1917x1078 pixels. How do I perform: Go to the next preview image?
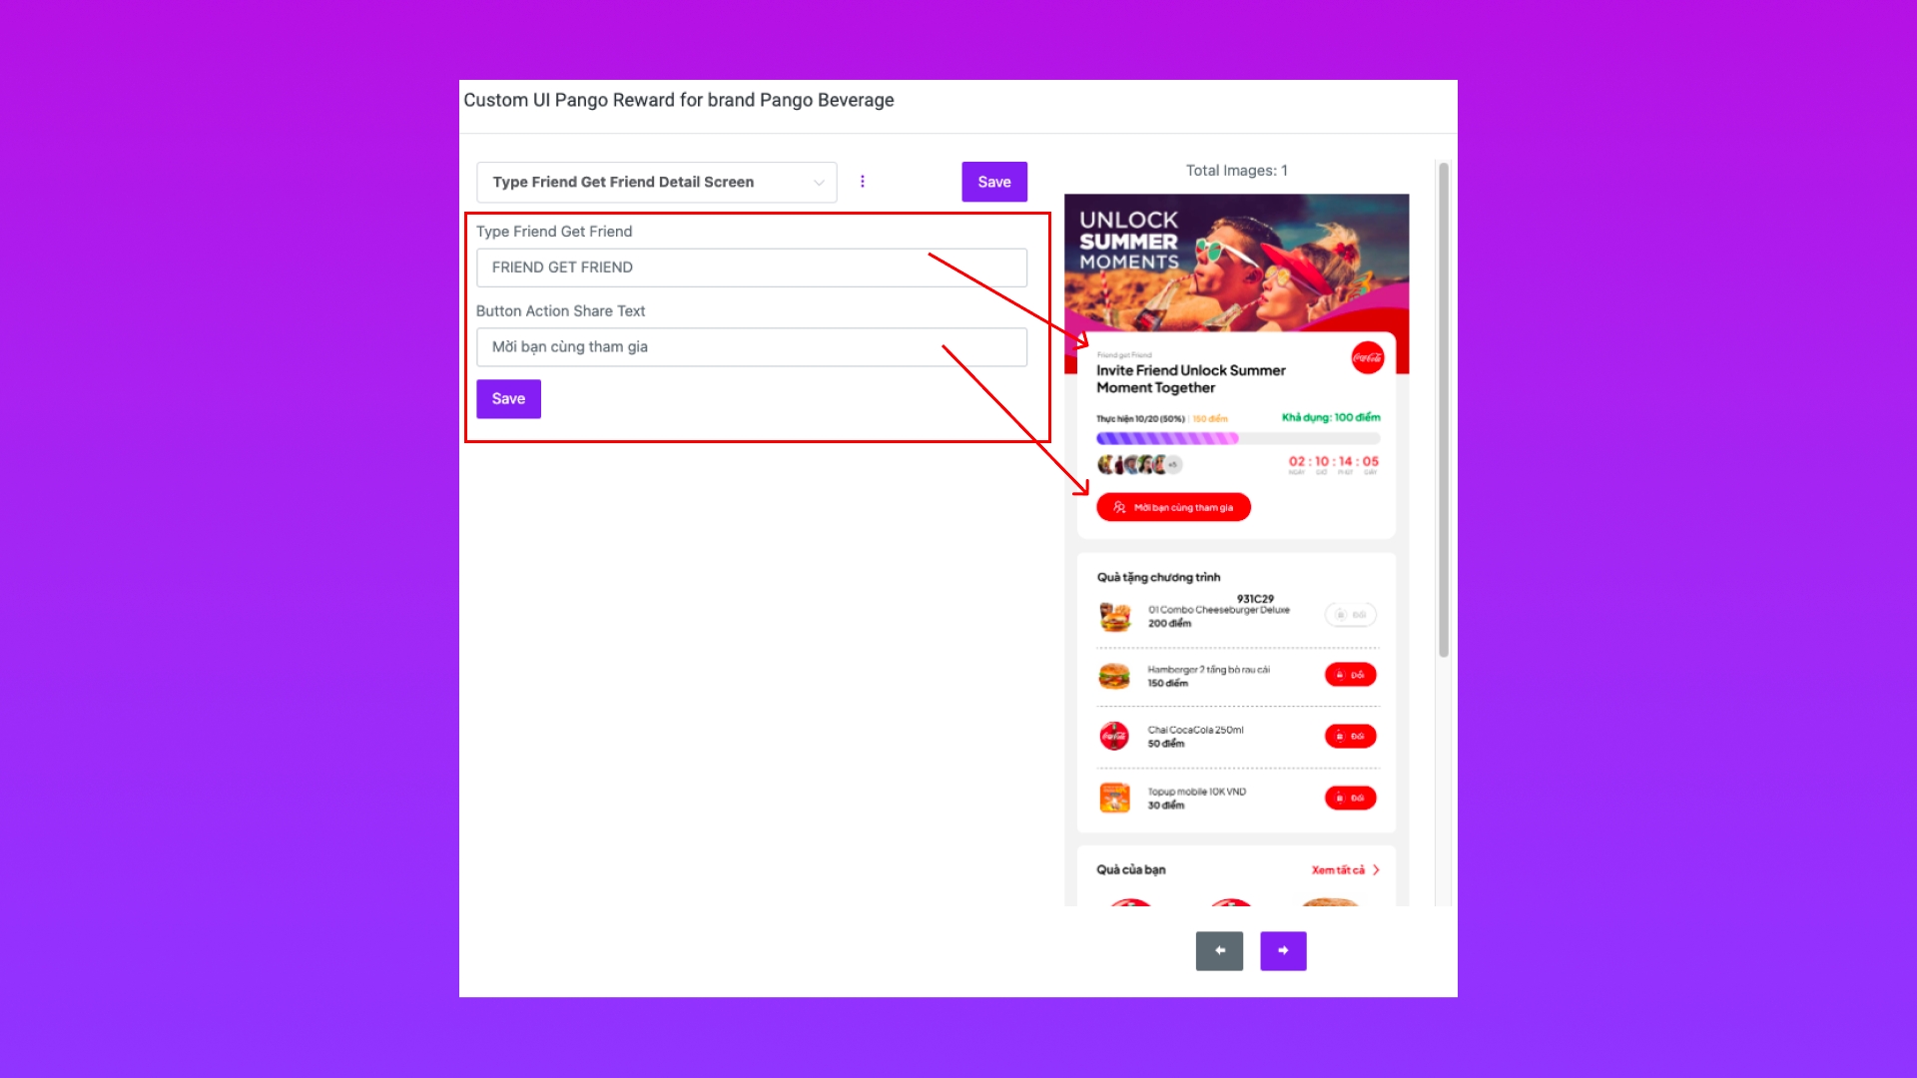click(x=1283, y=950)
